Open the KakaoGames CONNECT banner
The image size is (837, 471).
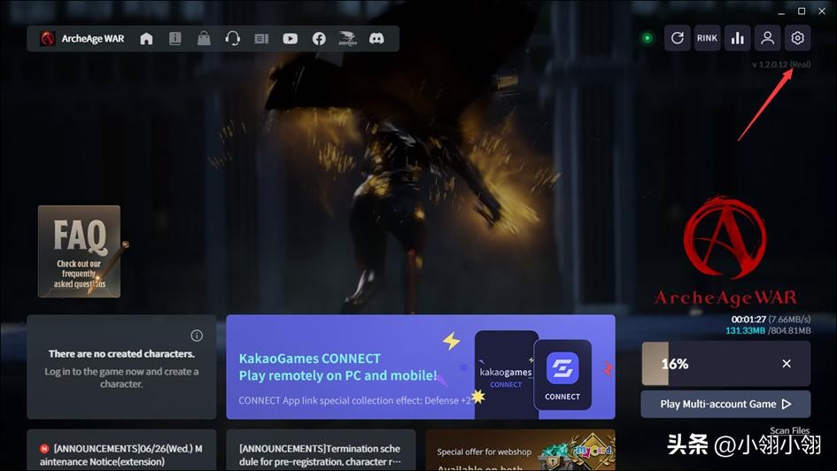pyautogui.click(x=420, y=367)
